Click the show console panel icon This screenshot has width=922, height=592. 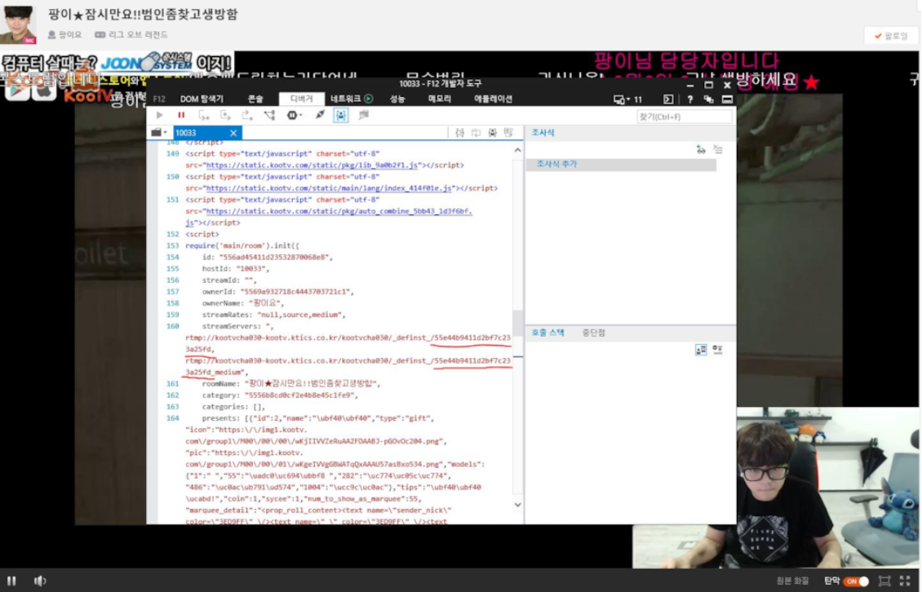coord(668,99)
